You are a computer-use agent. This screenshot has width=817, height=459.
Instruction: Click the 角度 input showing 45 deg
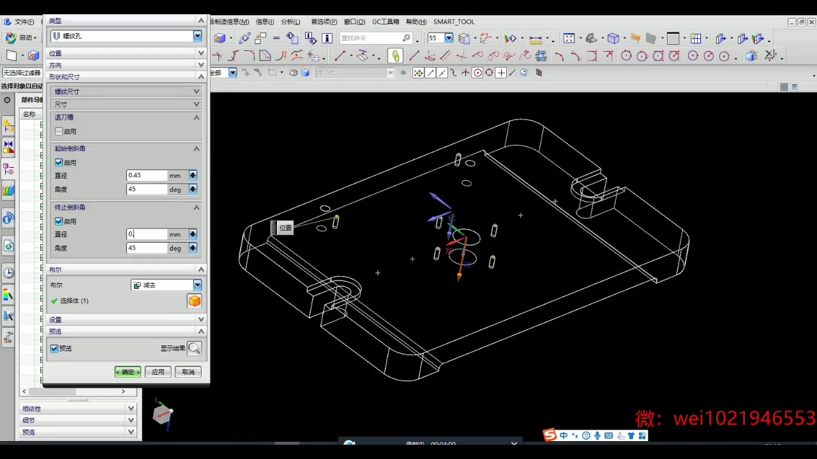pos(147,189)
